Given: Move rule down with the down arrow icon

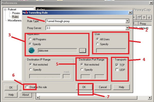Looking at the screenshot, I should (x=149, y=18).
